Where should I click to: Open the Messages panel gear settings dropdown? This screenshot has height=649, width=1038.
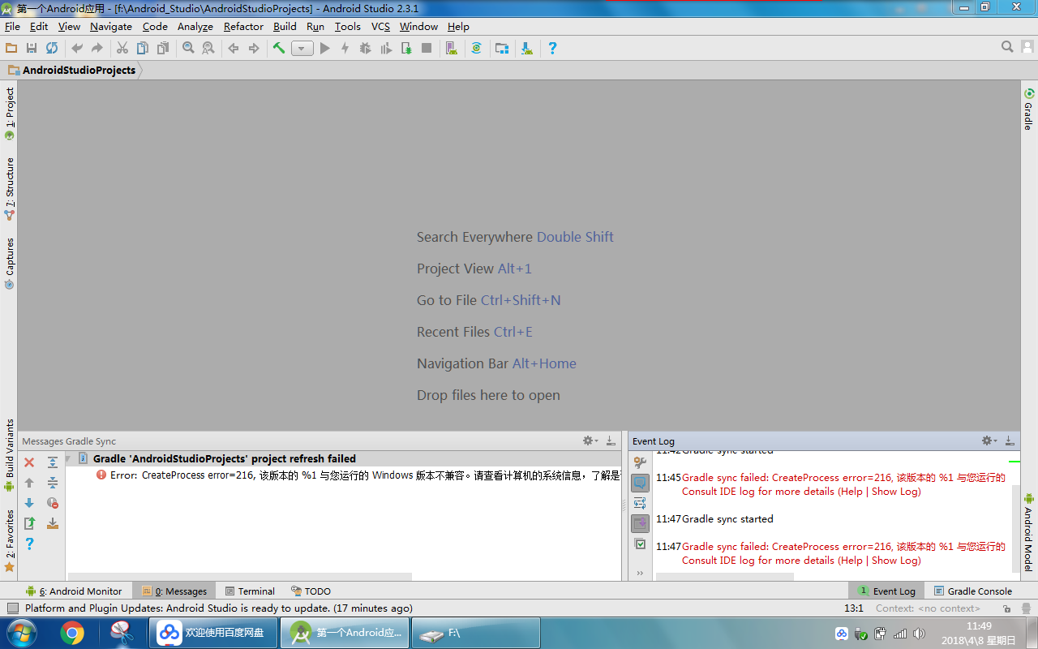(590, 441)
